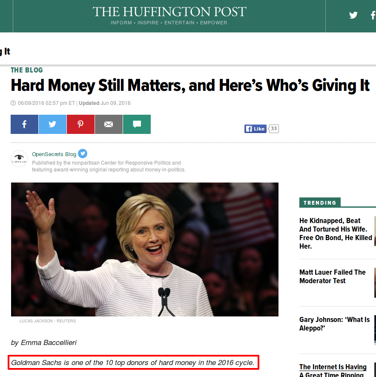The image size is (376, 377).
Task: Open 'Matt Lauer Failed The Moderator Test'
Action: coord(332,276)
